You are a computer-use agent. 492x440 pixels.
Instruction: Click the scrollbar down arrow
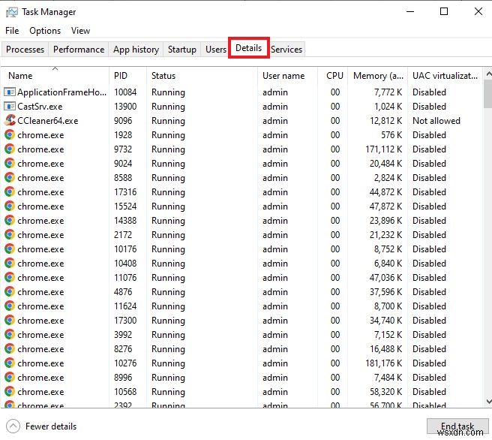(488, 402)
